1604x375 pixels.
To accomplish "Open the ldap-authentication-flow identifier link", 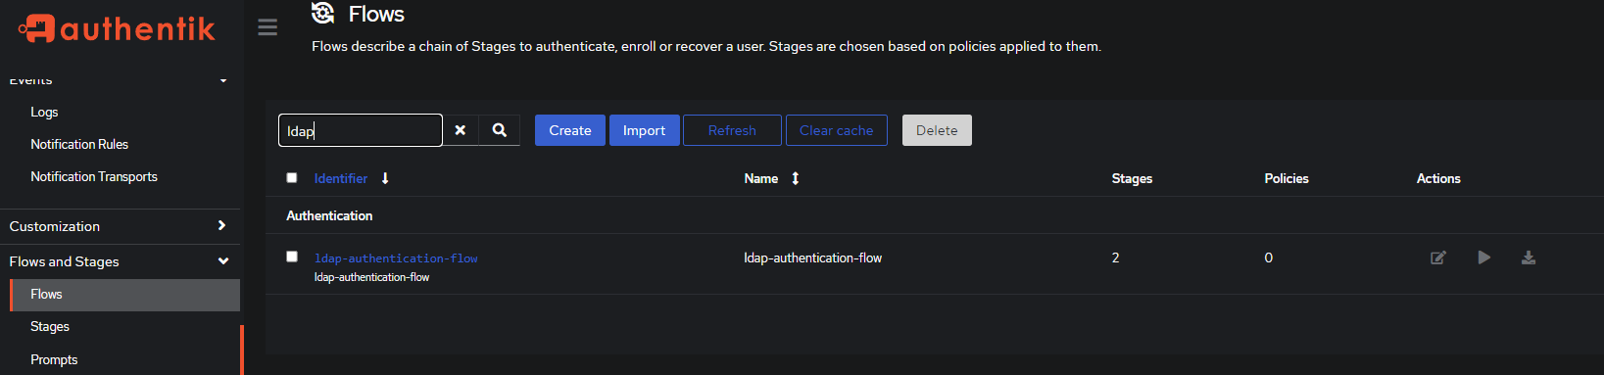I will point(396,258).
